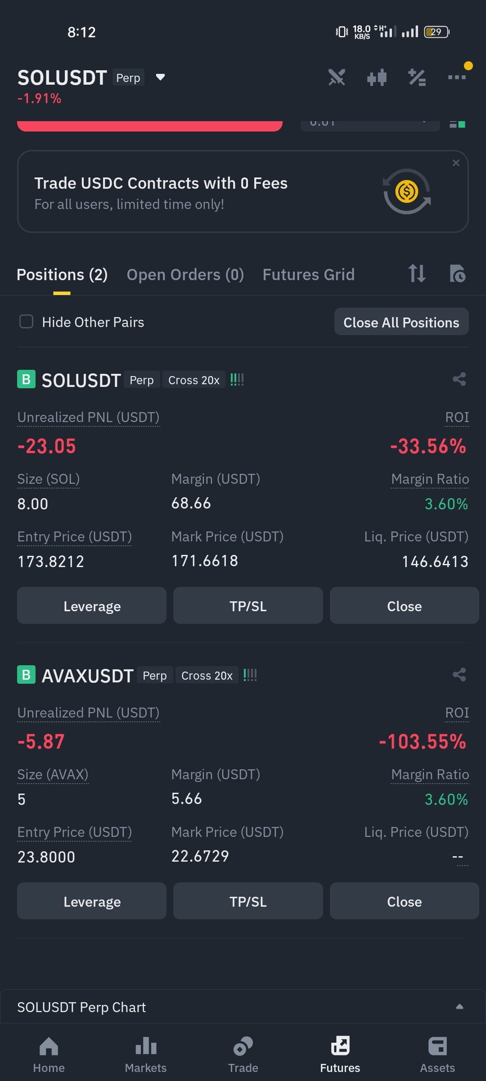Open the percent calculator icon
Image resolution: width=486 pixels, height=1081 pixels.
[x=417, y=77]
